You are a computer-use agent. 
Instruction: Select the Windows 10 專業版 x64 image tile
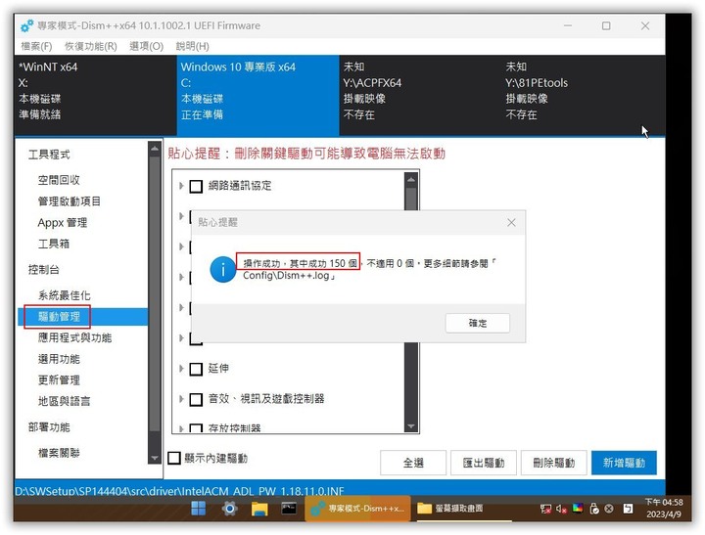(258, 95)
